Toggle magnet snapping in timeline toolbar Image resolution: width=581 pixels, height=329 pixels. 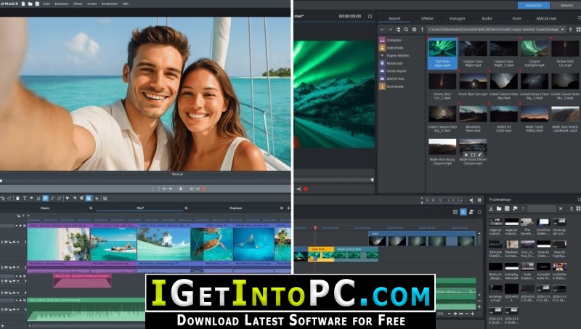click(x=45, y=198)
